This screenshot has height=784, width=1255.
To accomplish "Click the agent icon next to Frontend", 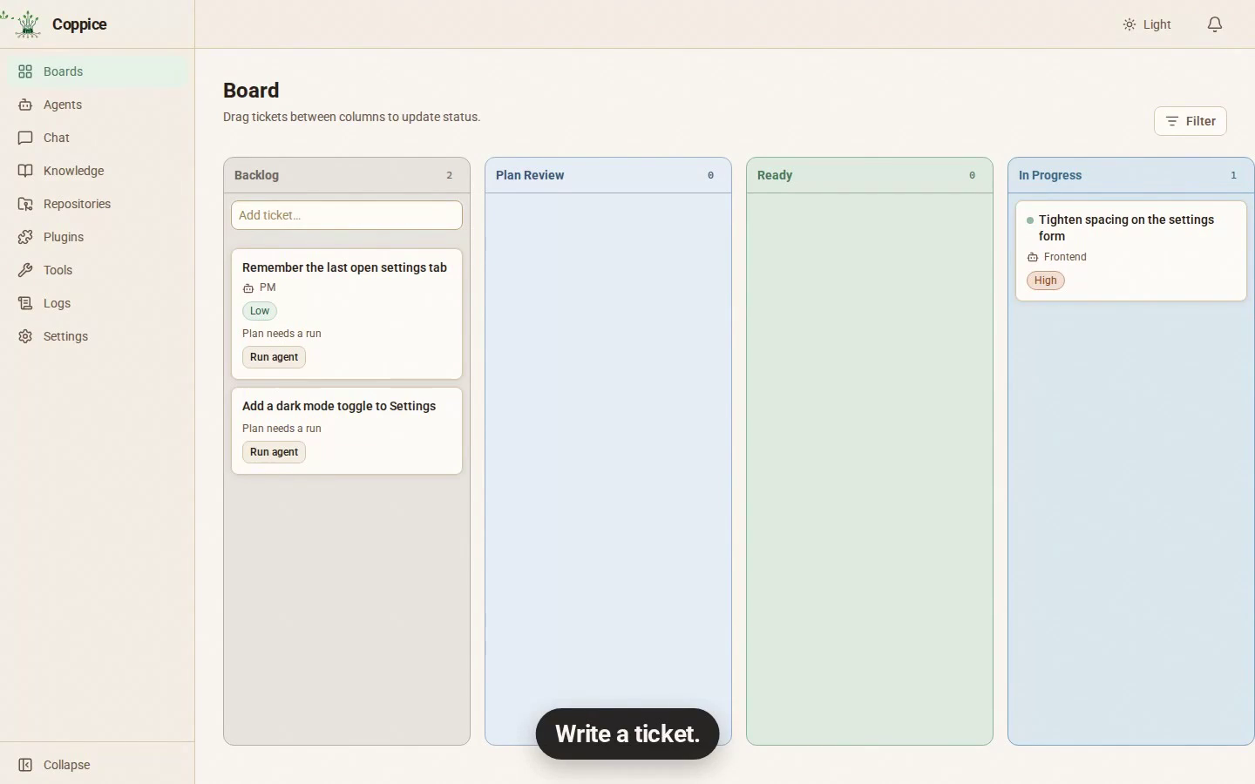I will coord(1033,258).
